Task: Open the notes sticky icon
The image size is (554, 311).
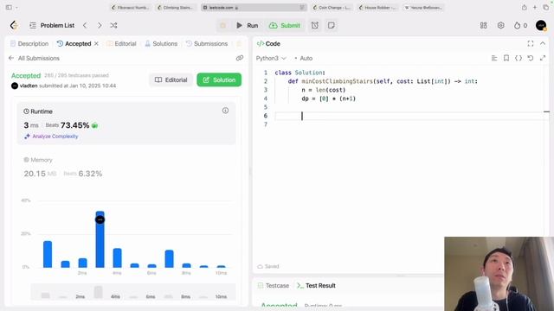Action: click(x=332, y=25)
